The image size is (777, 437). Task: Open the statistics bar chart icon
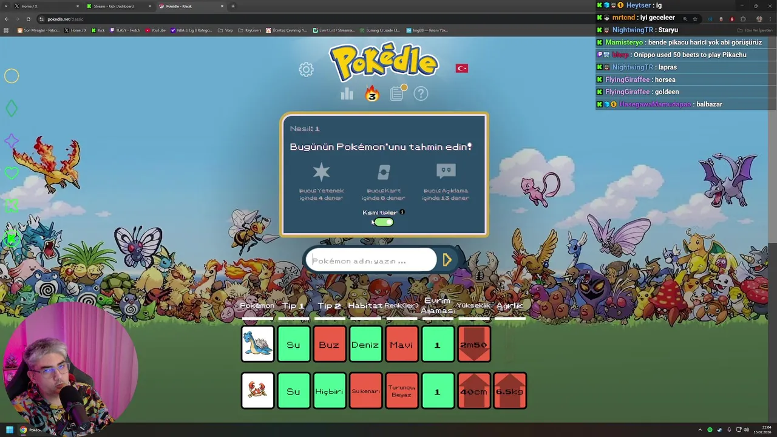click(347, 93)
